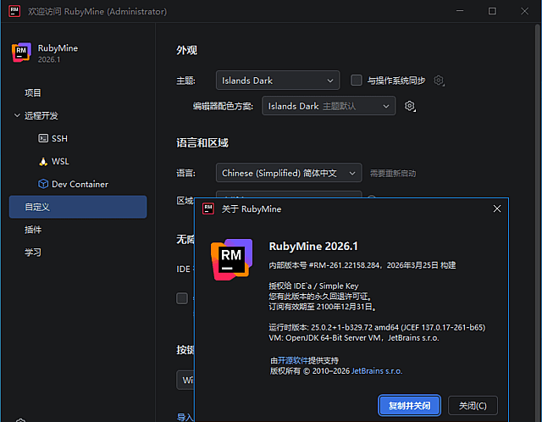
Task: Collapse the 远程开发 tree node
Action: click(x=17, y=115)
